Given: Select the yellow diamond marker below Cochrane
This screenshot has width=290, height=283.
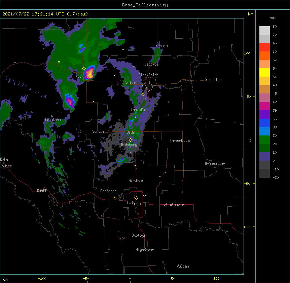Looking at the screenshot, I should (x=114, y=198).
